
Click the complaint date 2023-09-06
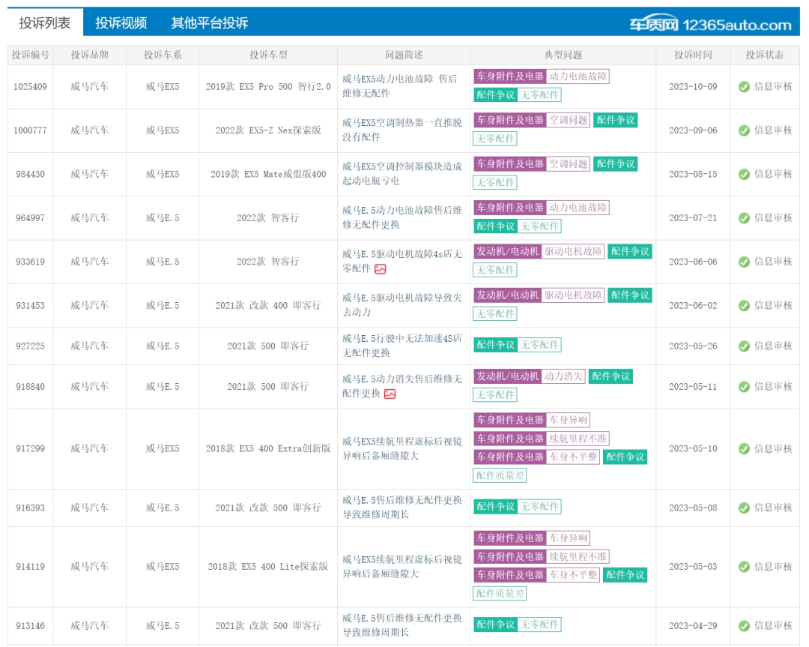(693, 130)
